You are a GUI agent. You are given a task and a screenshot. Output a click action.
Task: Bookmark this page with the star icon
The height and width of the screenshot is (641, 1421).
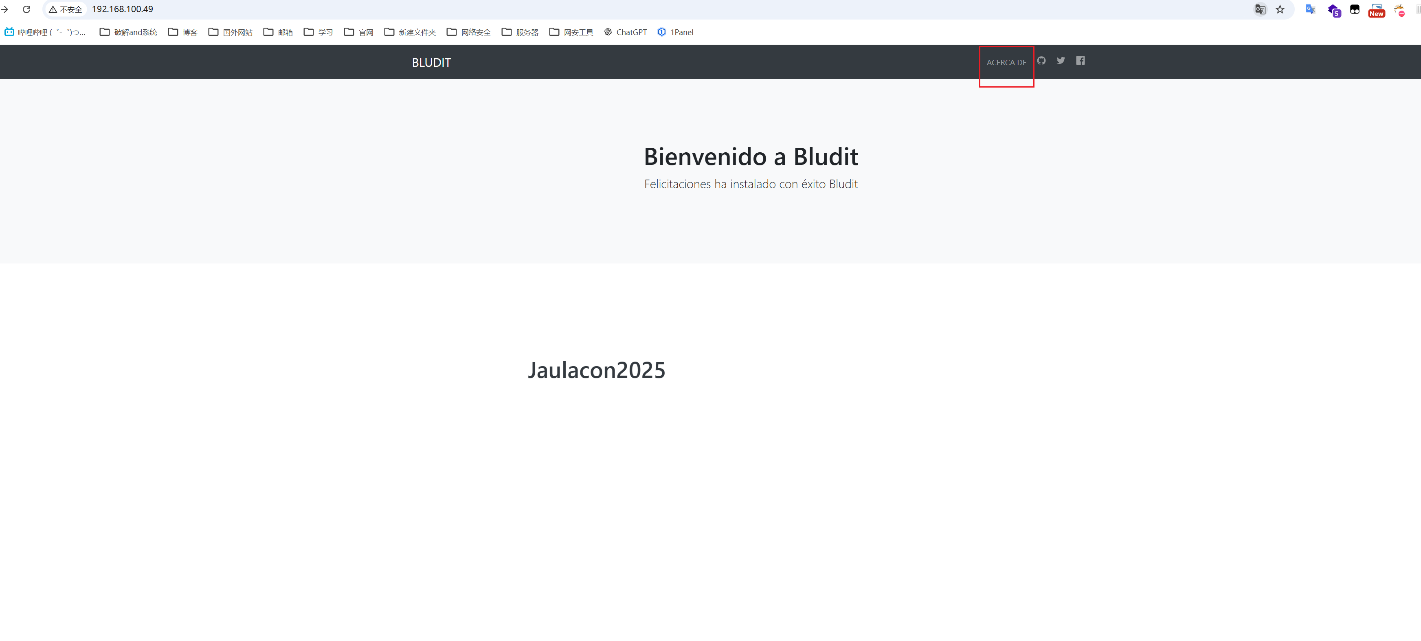[1280, 9]
